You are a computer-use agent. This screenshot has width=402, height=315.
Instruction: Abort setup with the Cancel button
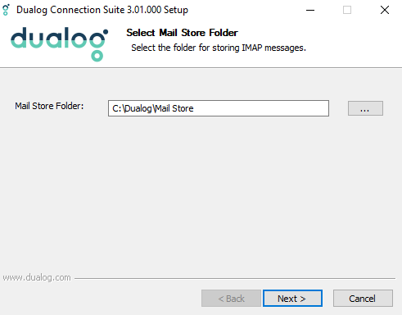363,299
